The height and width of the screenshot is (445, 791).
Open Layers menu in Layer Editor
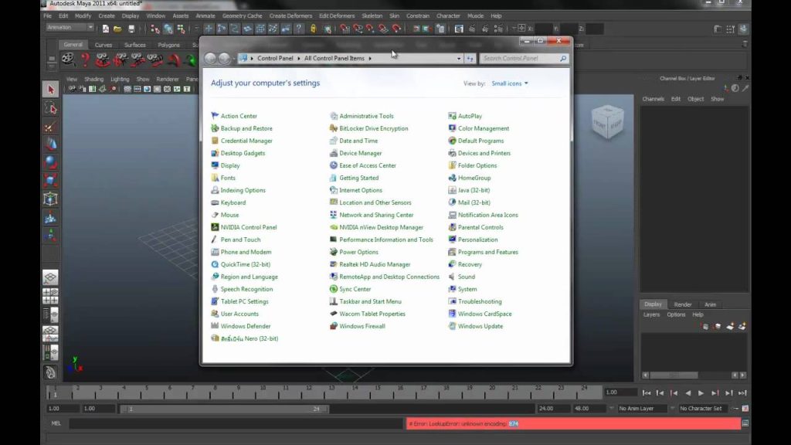[x=651, y=315]
